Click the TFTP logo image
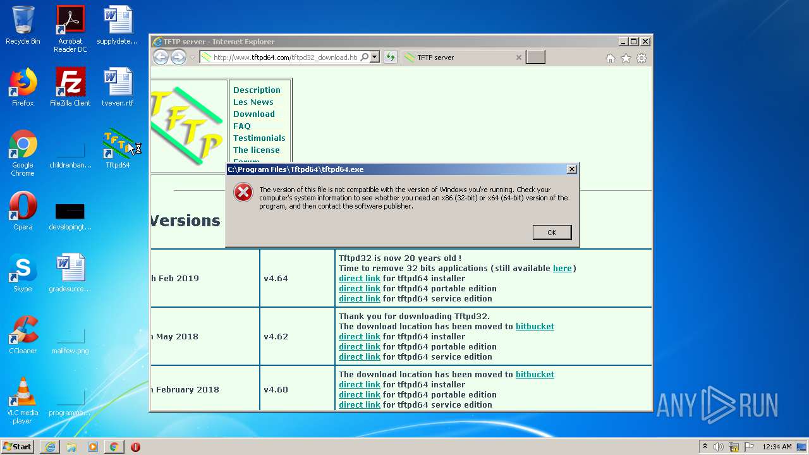This screenshot has width=809, height=455. [188, 126]
